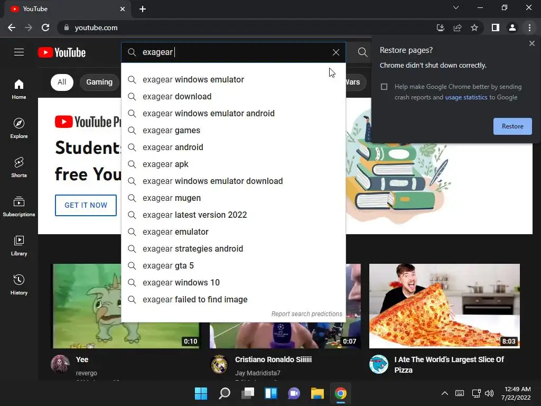
Task: Choose suggestion exagear gta 5
Action: [x=233, y=265]
